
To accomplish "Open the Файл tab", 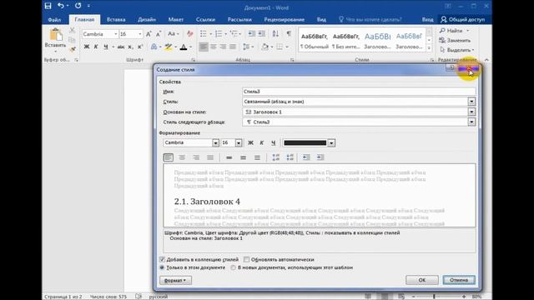I will pyautogui.click(x=54, y=20).
